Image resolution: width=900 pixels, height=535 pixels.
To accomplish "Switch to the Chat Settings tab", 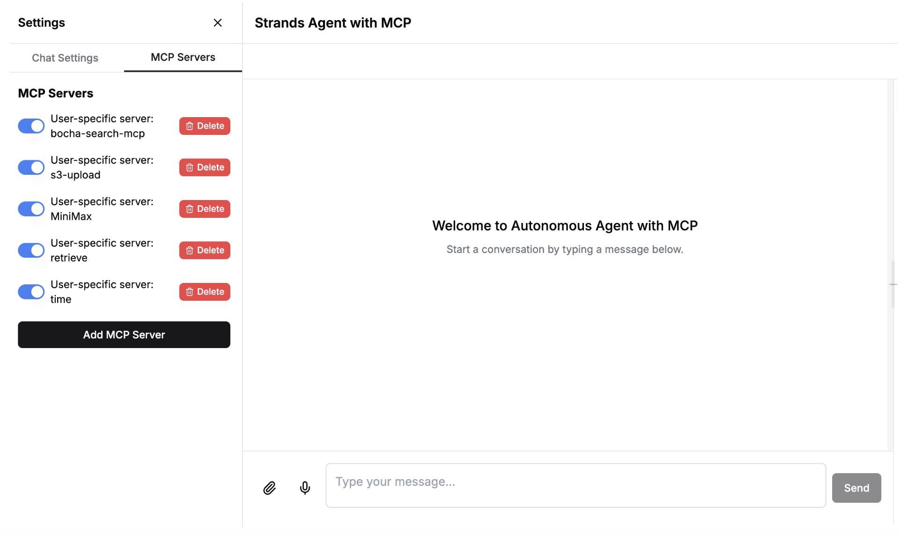I will coord(65,58).
